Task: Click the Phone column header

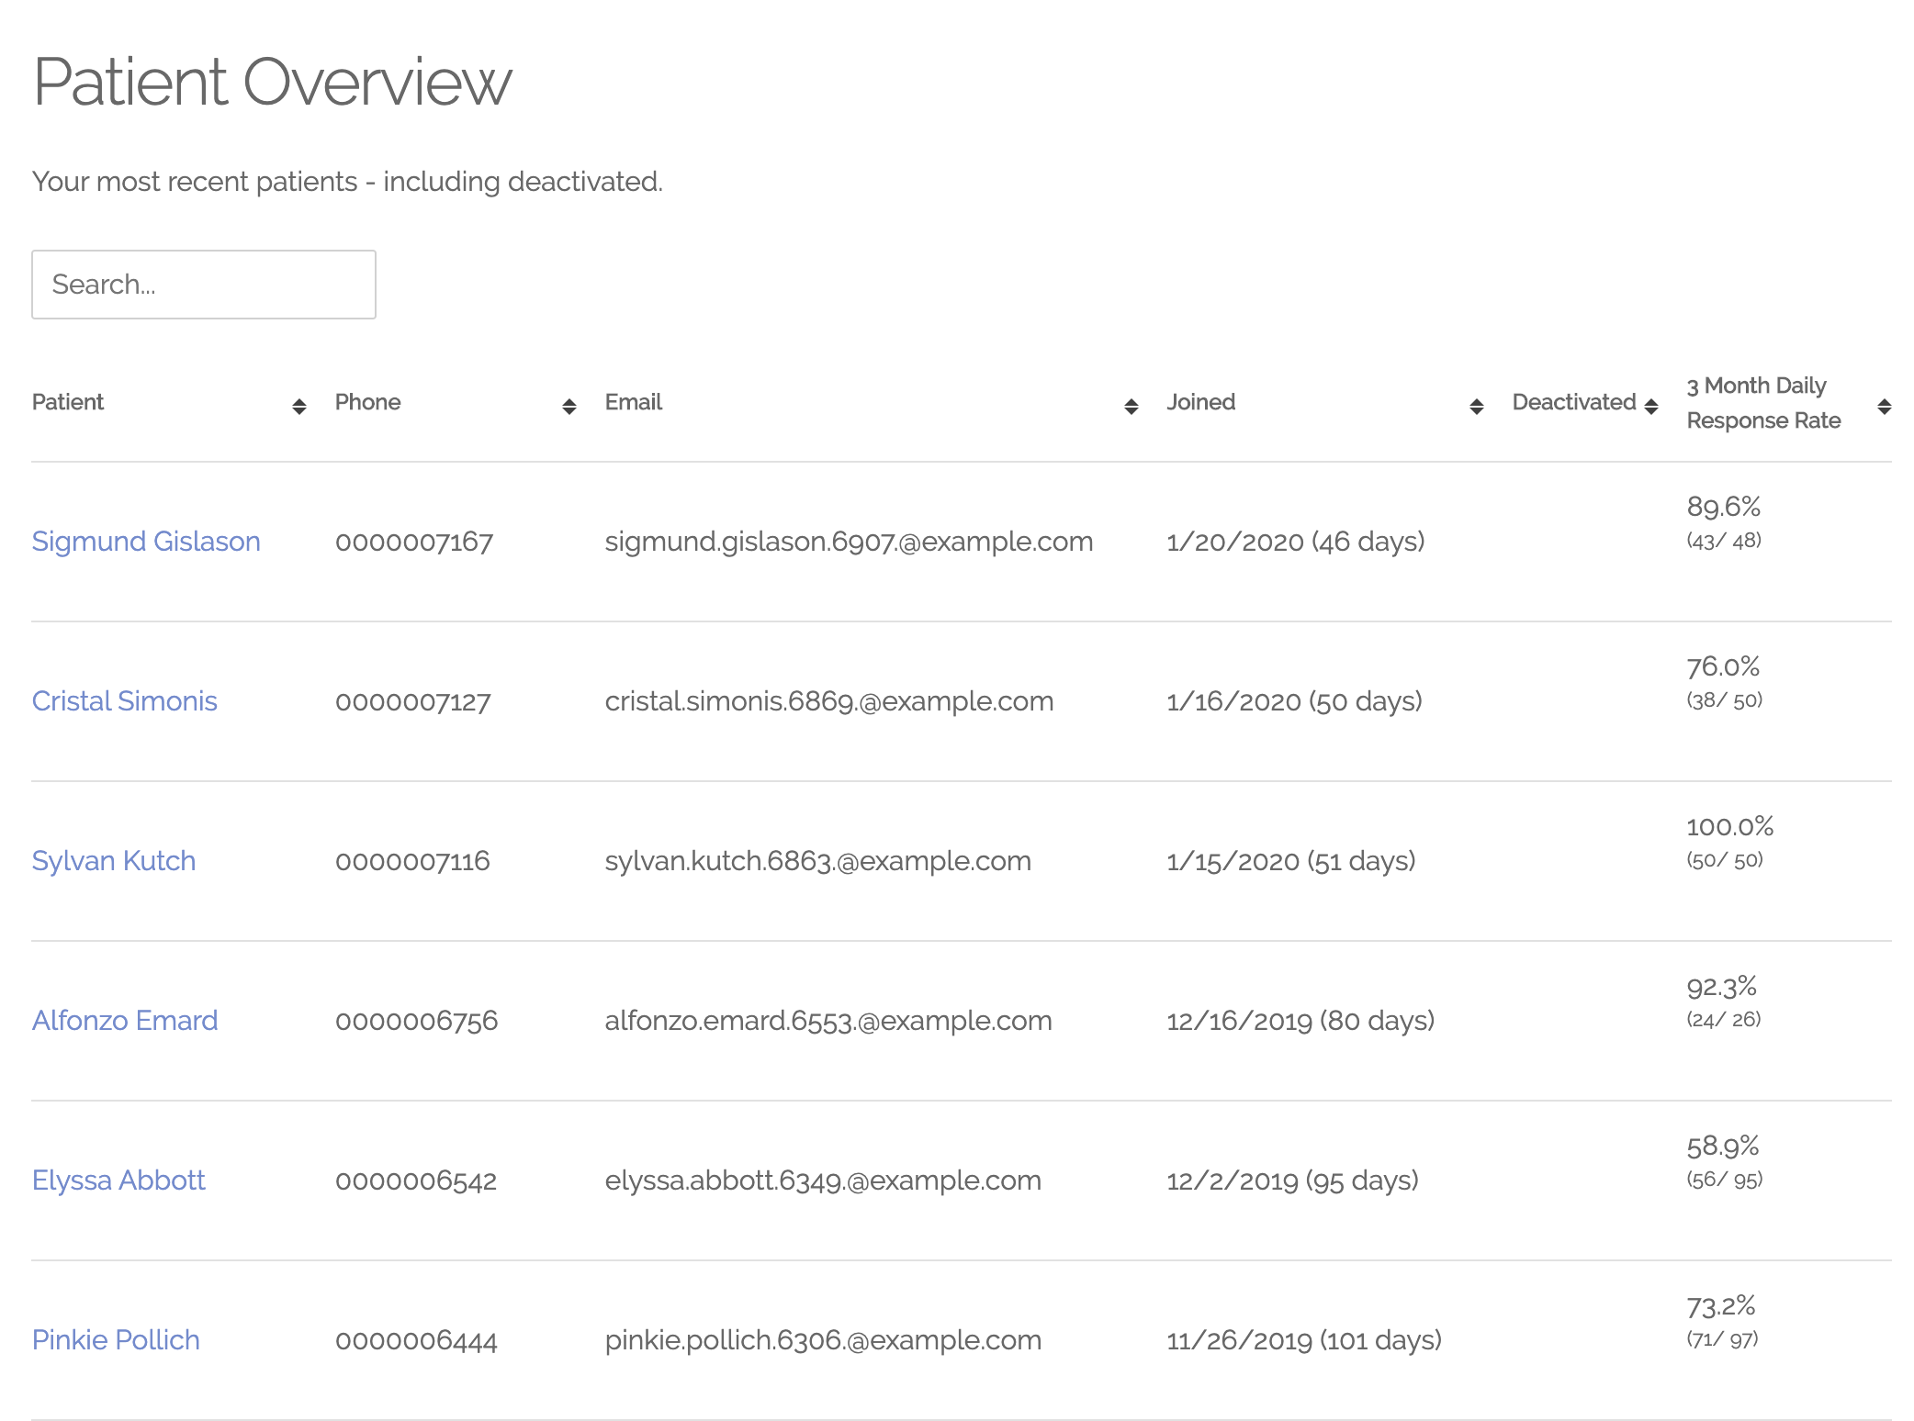Action: pyautogui.click(x=367, y=402)
